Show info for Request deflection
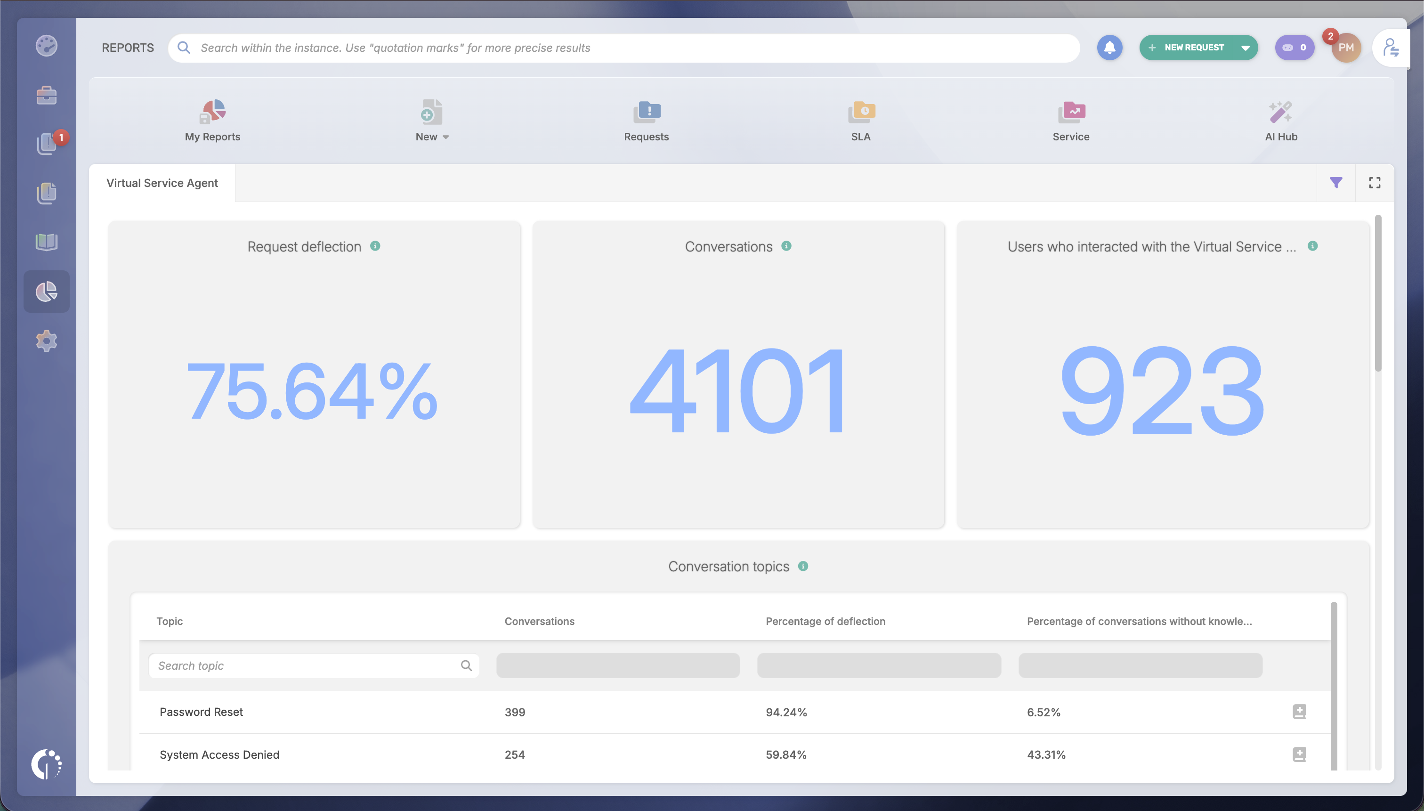This screenshot has width=1424, height=811. pos(375,246)
